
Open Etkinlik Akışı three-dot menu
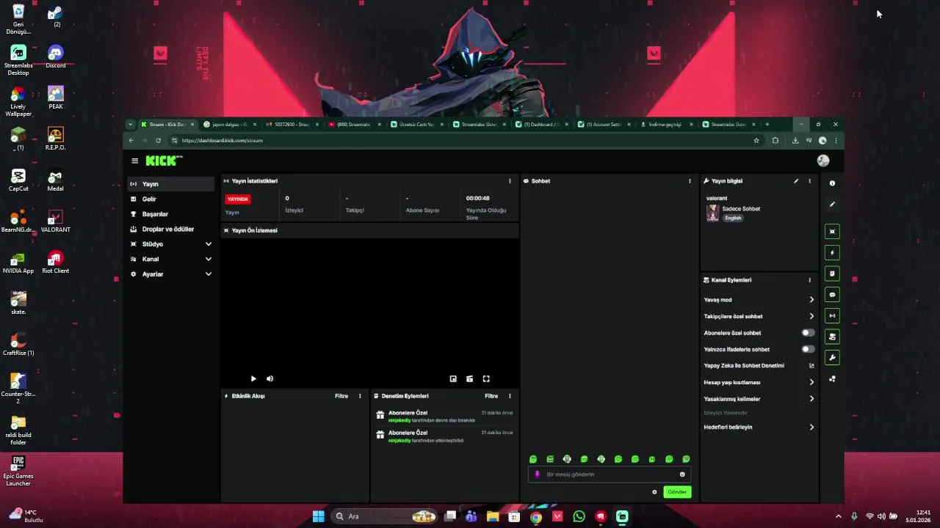click(360, 396)
